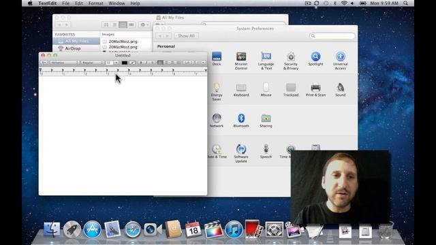Image resolution: width=436 pixels, height=245 pixels.
Task: Open the Spotlight preference pane
Action: coord(315,59)
